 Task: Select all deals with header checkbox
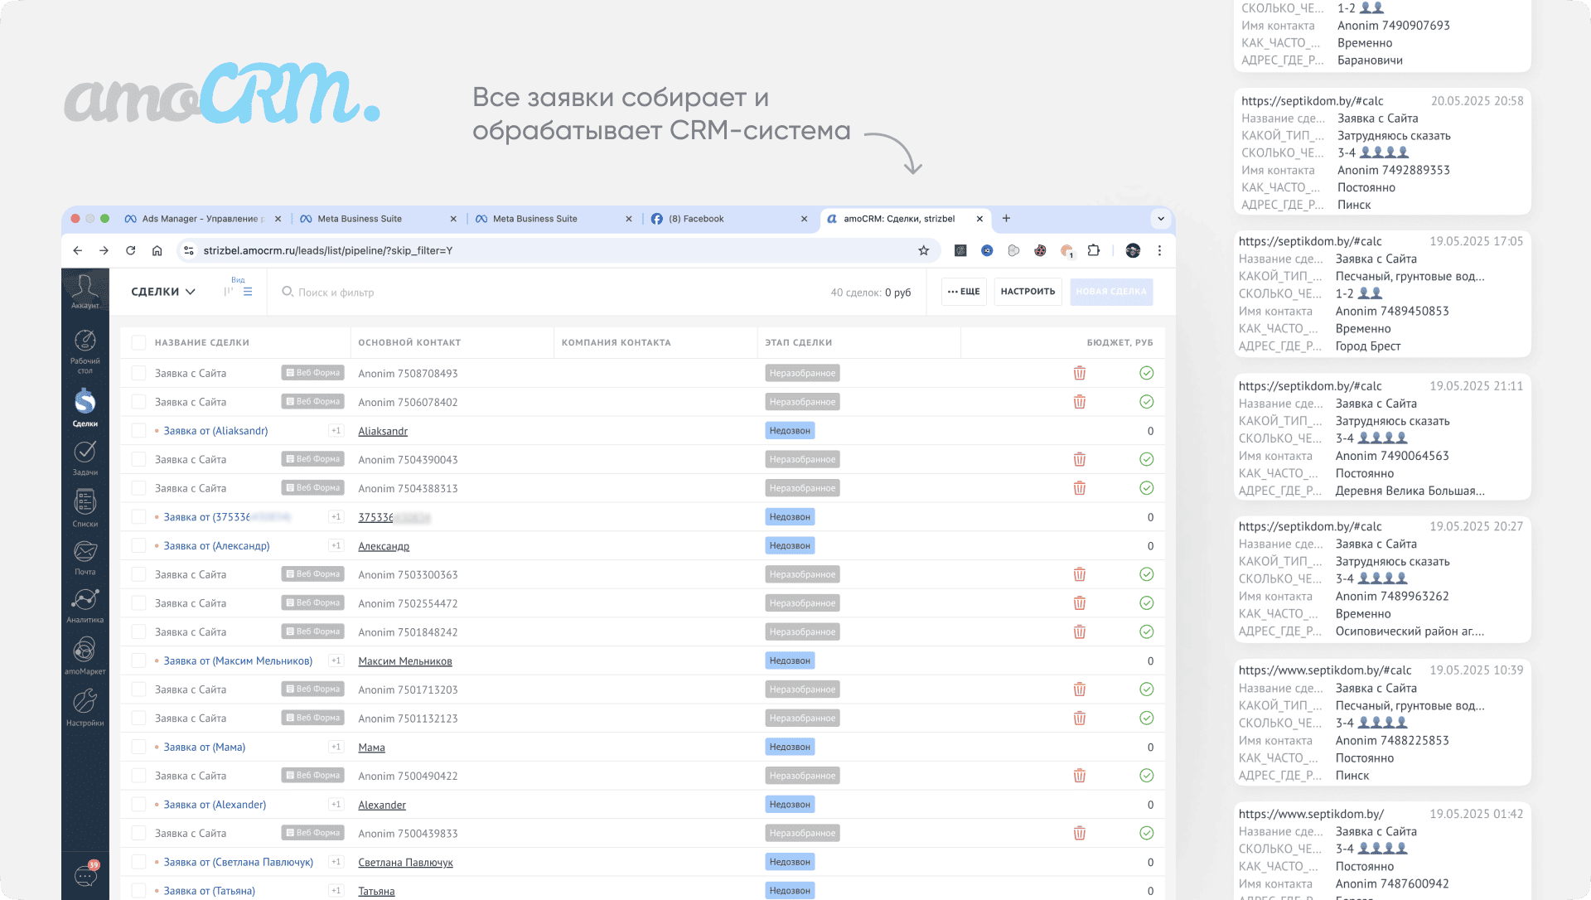click(138, 342)
